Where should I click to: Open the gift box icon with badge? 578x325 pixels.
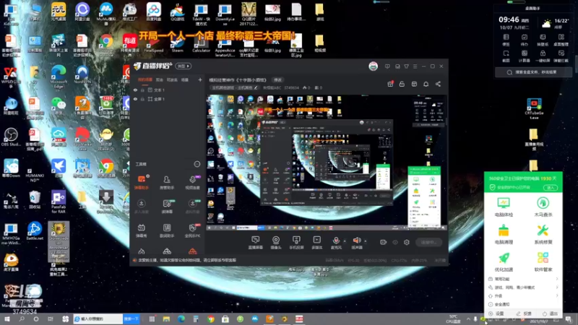[390, 84]
